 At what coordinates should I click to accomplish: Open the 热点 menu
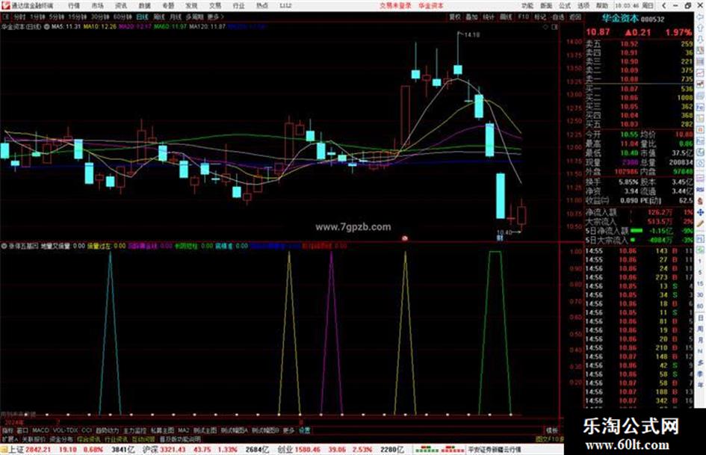coord(262,6)
